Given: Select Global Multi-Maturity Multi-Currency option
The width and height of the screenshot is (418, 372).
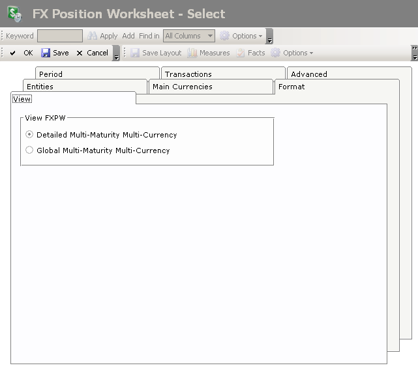Looking at the screenshot, I should [29, 150].
